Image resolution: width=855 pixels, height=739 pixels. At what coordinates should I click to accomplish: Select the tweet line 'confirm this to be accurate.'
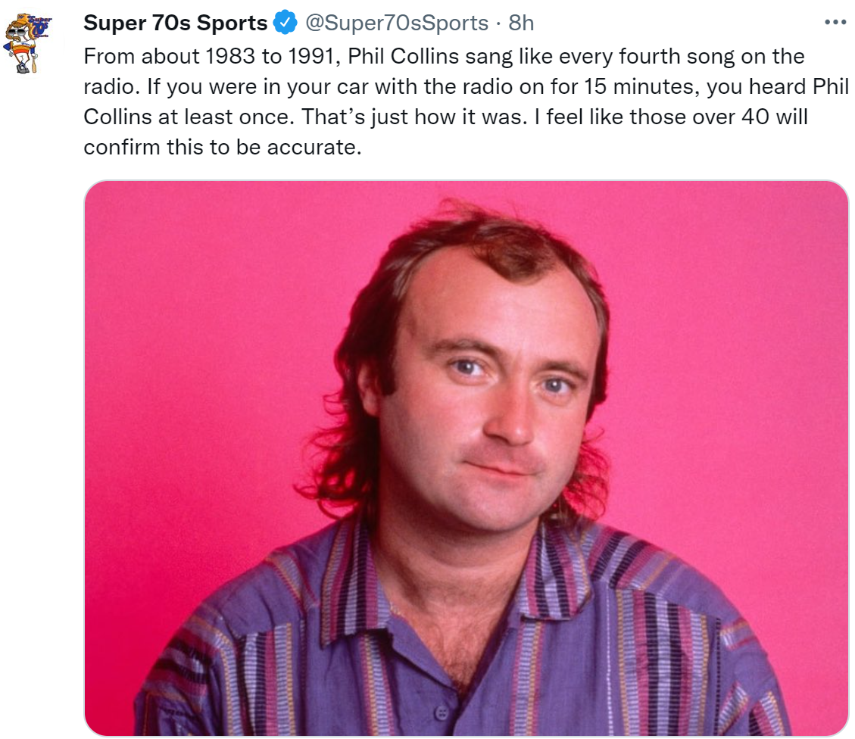pyautogui.click(x=223, y=147)
